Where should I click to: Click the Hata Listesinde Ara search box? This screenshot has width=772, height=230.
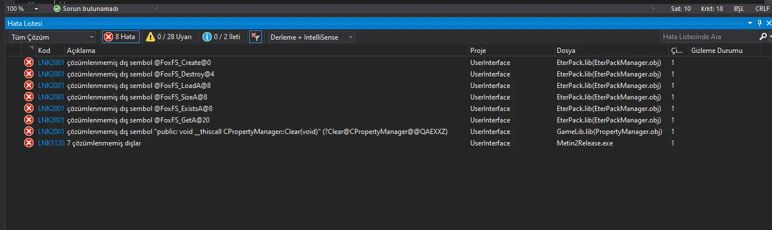(x=709, y=37)
